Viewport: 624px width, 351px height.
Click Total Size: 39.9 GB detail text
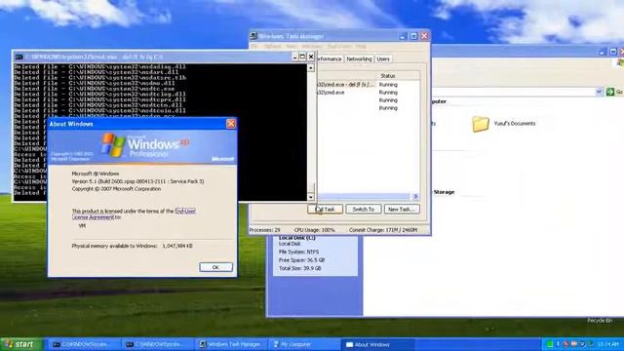point(300,268)
